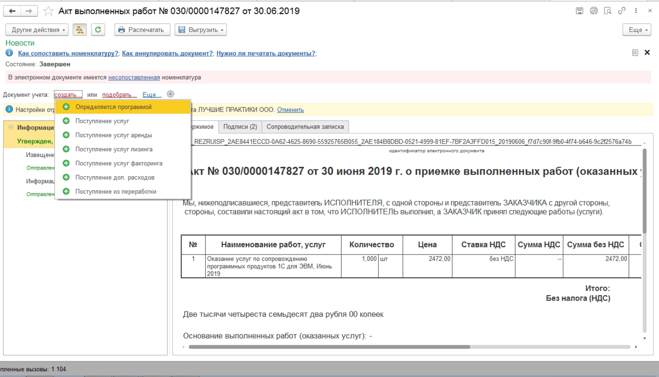Switch to the Подписи (2) tab
This screenshot has height=377, width=659.
point(240,127)
